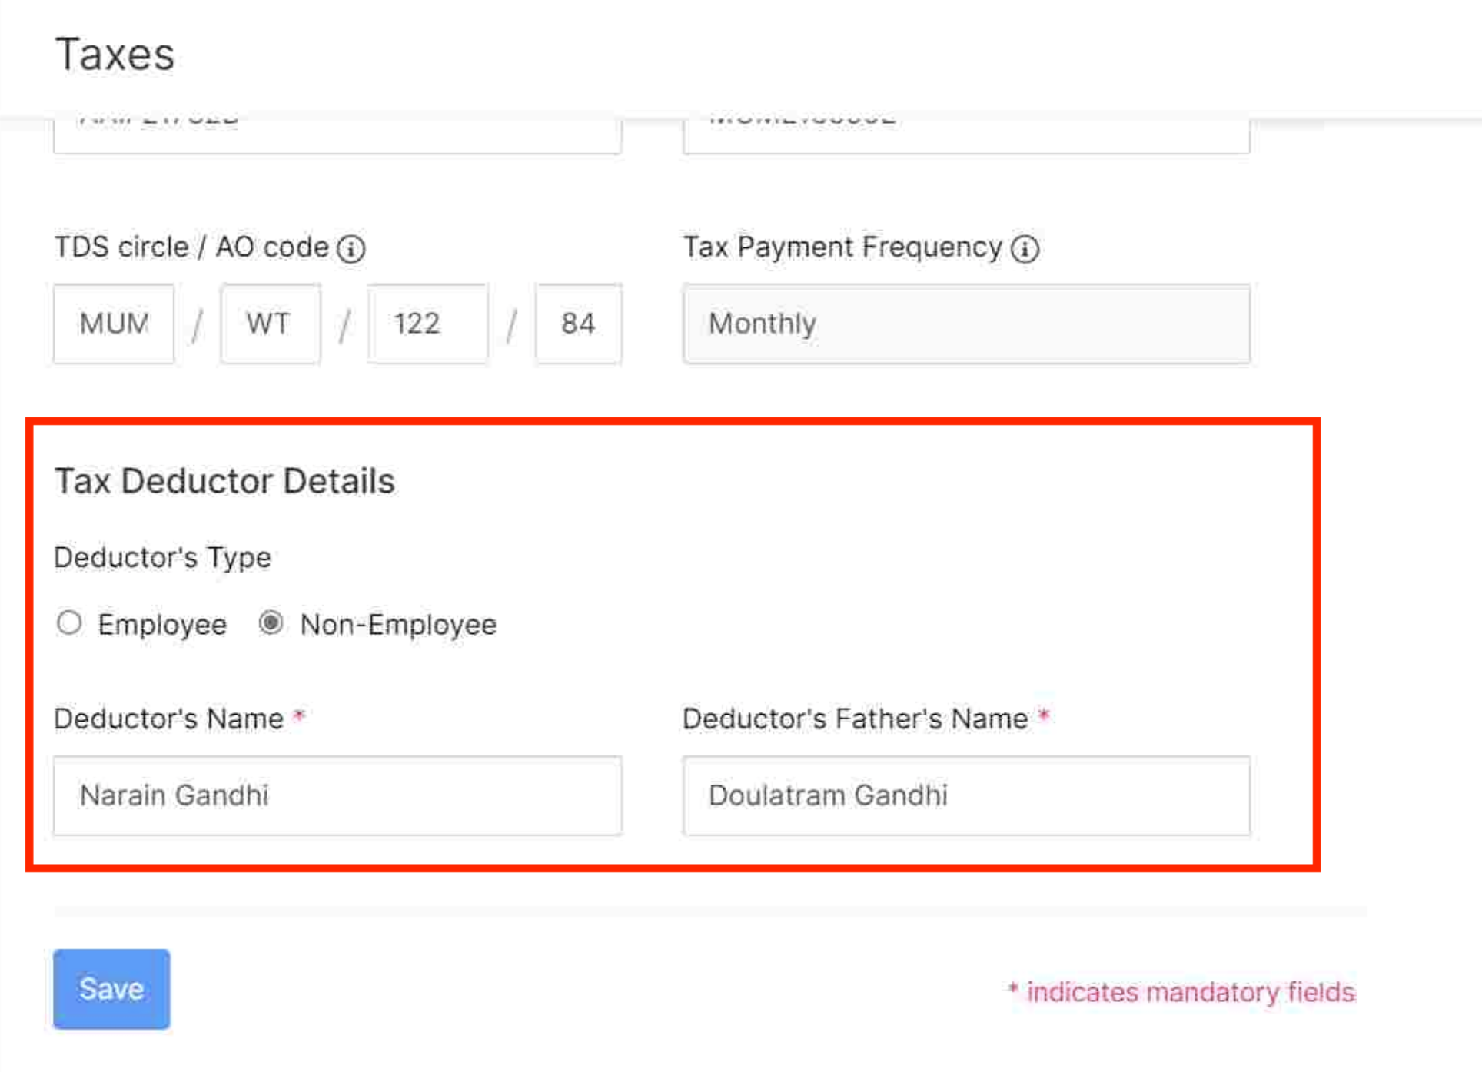Click the 84 code segment field

[578, 324]
